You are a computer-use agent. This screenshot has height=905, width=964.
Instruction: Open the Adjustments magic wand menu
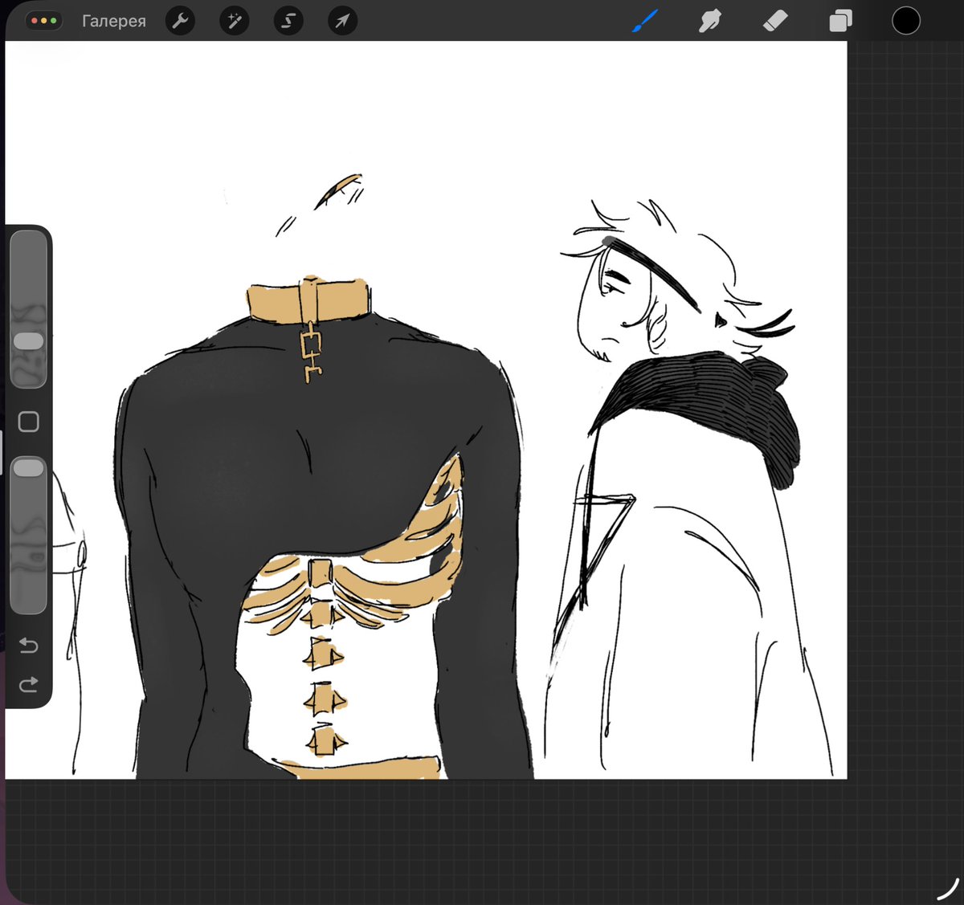[x=235, y=21]
